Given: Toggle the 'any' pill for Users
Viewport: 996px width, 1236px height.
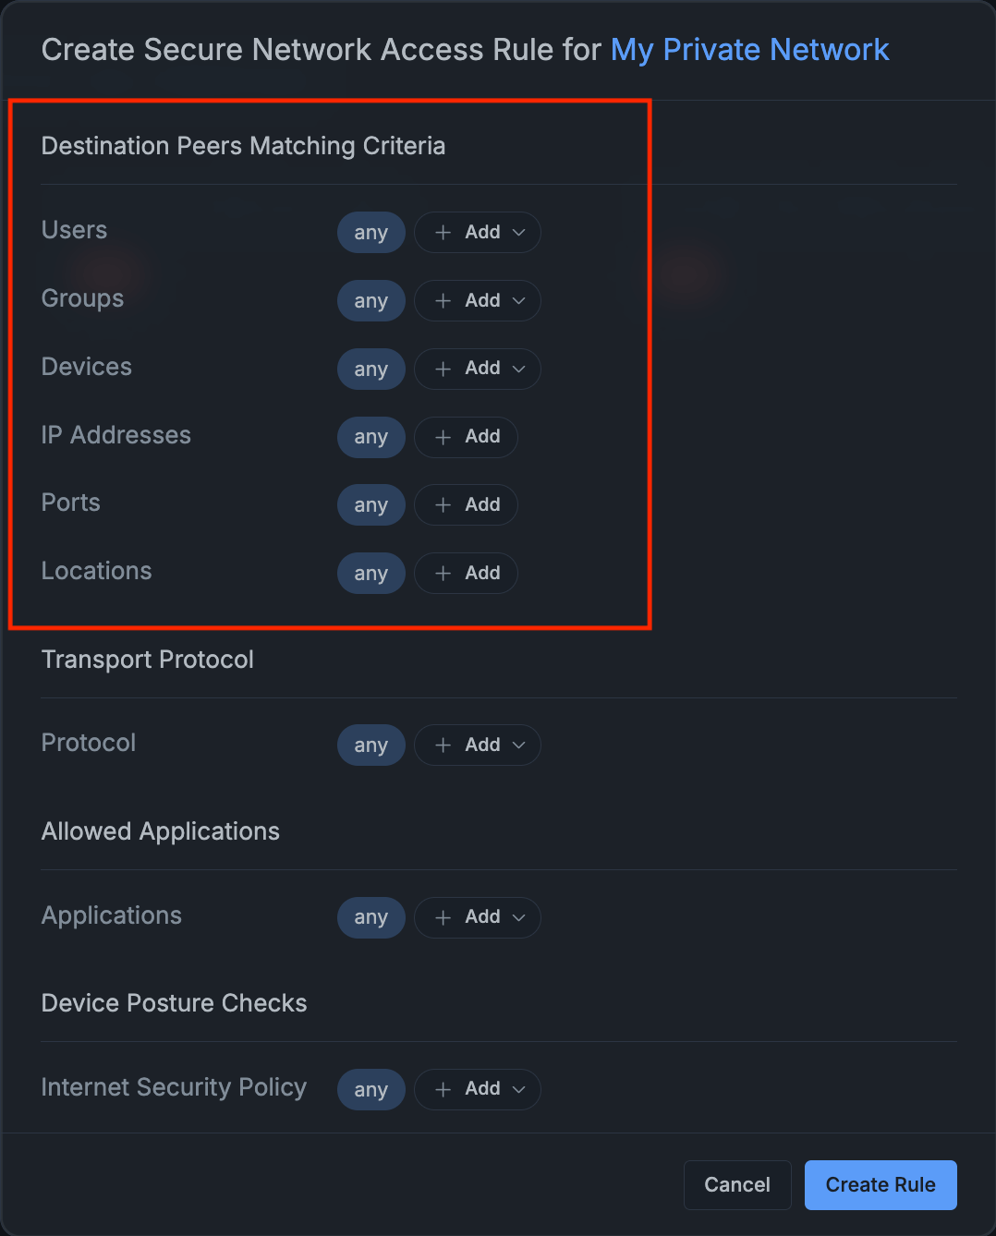Looking at the screenshot, I should click(370, 233).
